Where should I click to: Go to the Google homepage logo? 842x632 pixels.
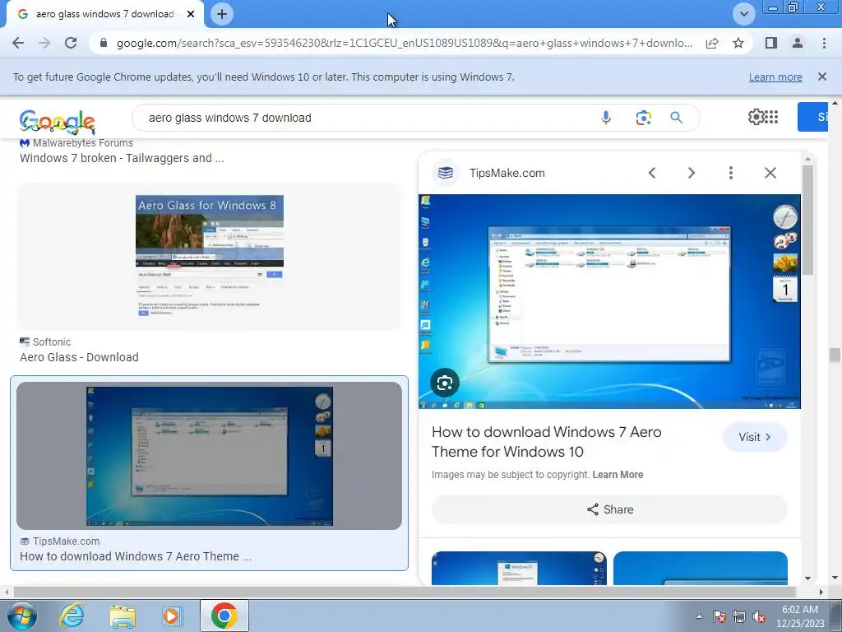pyautogui.click(x=57, y=122)
